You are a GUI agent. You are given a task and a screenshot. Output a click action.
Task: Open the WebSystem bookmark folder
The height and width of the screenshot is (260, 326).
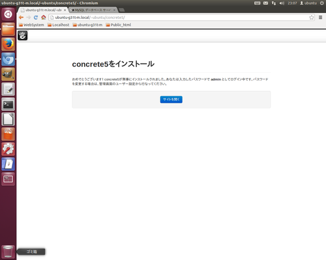31,25
